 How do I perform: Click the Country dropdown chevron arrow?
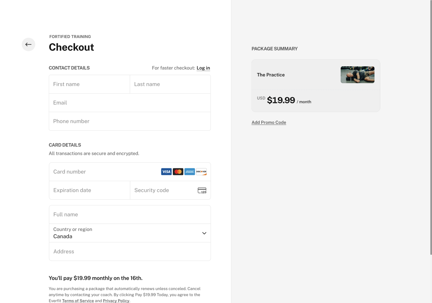[x=204, y=233]
